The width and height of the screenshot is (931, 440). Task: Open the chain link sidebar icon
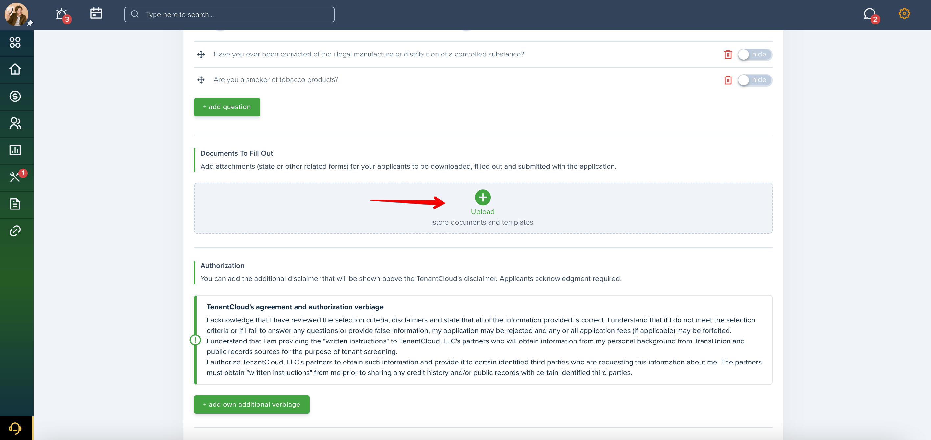pyautogui.click(x=15, y=231)
